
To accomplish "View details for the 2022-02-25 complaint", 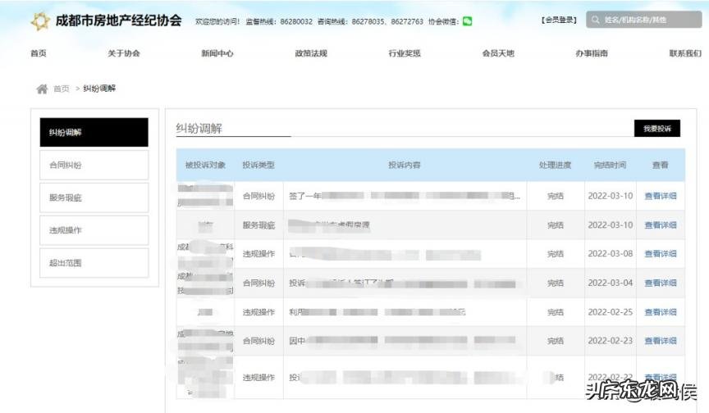I will pos(660,312).
